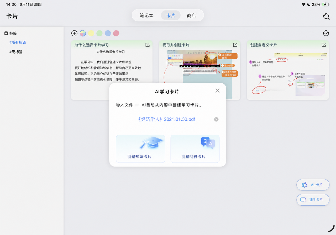Select the #无标签 tag
This screenshot has height=235, width=336.
[x=16, y=52]
